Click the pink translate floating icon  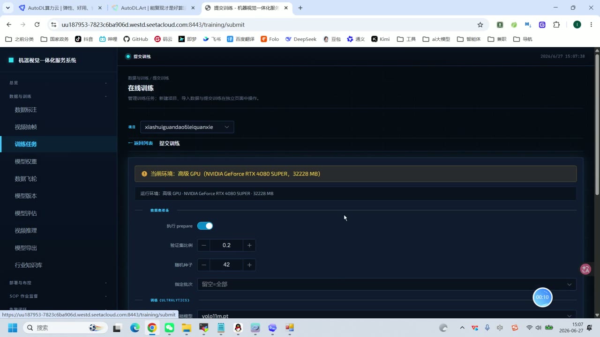[x=585, y=269]
